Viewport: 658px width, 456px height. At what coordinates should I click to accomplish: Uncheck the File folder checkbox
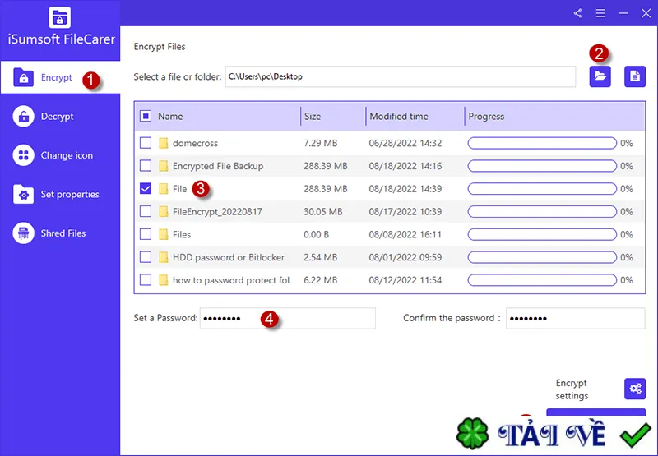coord(146,189)
